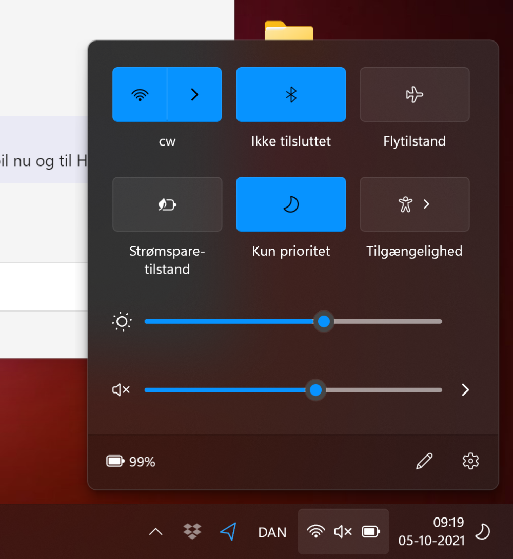This screenshot has height=559, width=513.
Task: Open audio output device list with the arrow
Action: click(x=465, y=390)
